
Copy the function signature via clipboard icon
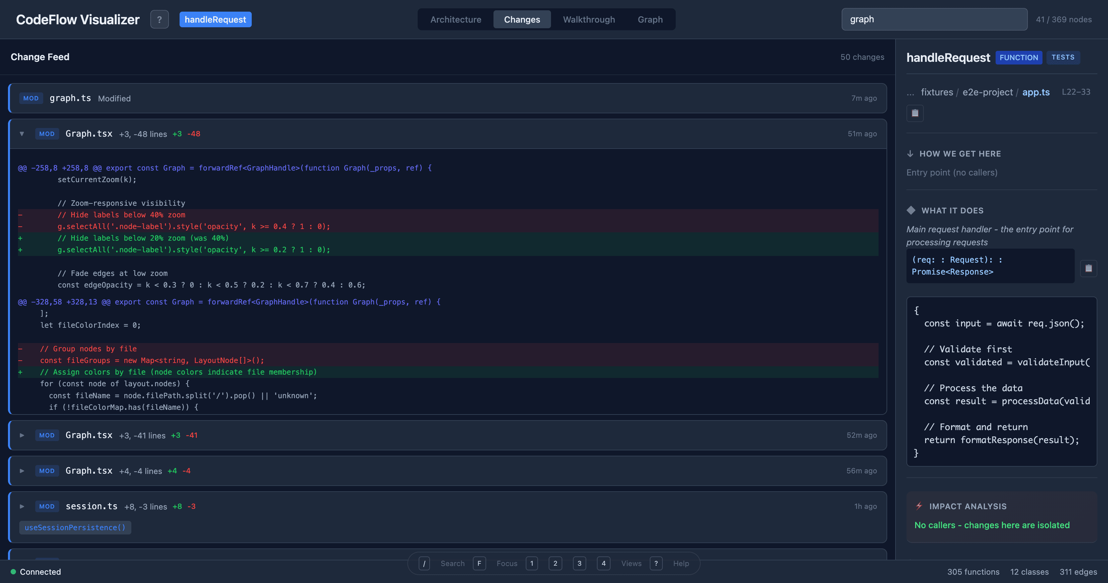tap(1089, 268)
